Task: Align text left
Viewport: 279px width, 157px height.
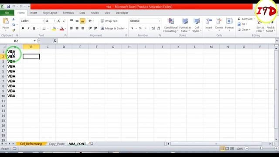Action: click(71, 28)
